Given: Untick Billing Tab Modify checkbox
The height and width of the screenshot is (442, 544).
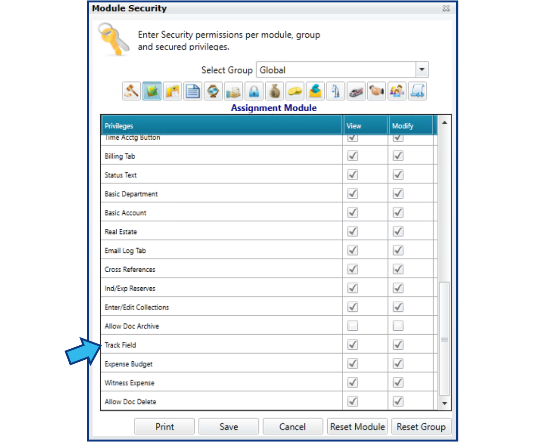Looking at the screenshot, I should coord(398,156).
